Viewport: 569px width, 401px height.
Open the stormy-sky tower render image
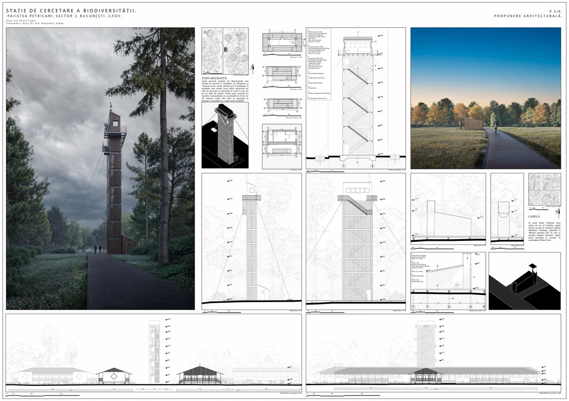[100, 169]
